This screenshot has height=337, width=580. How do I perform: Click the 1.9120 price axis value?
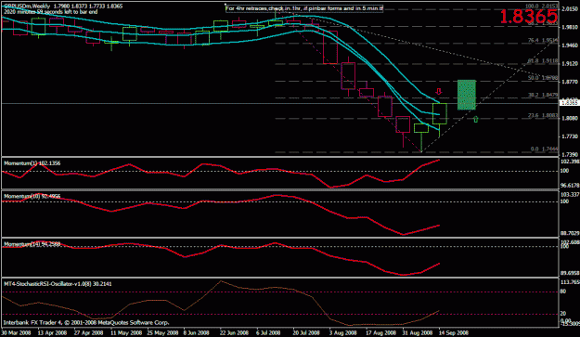pos(570,64)
